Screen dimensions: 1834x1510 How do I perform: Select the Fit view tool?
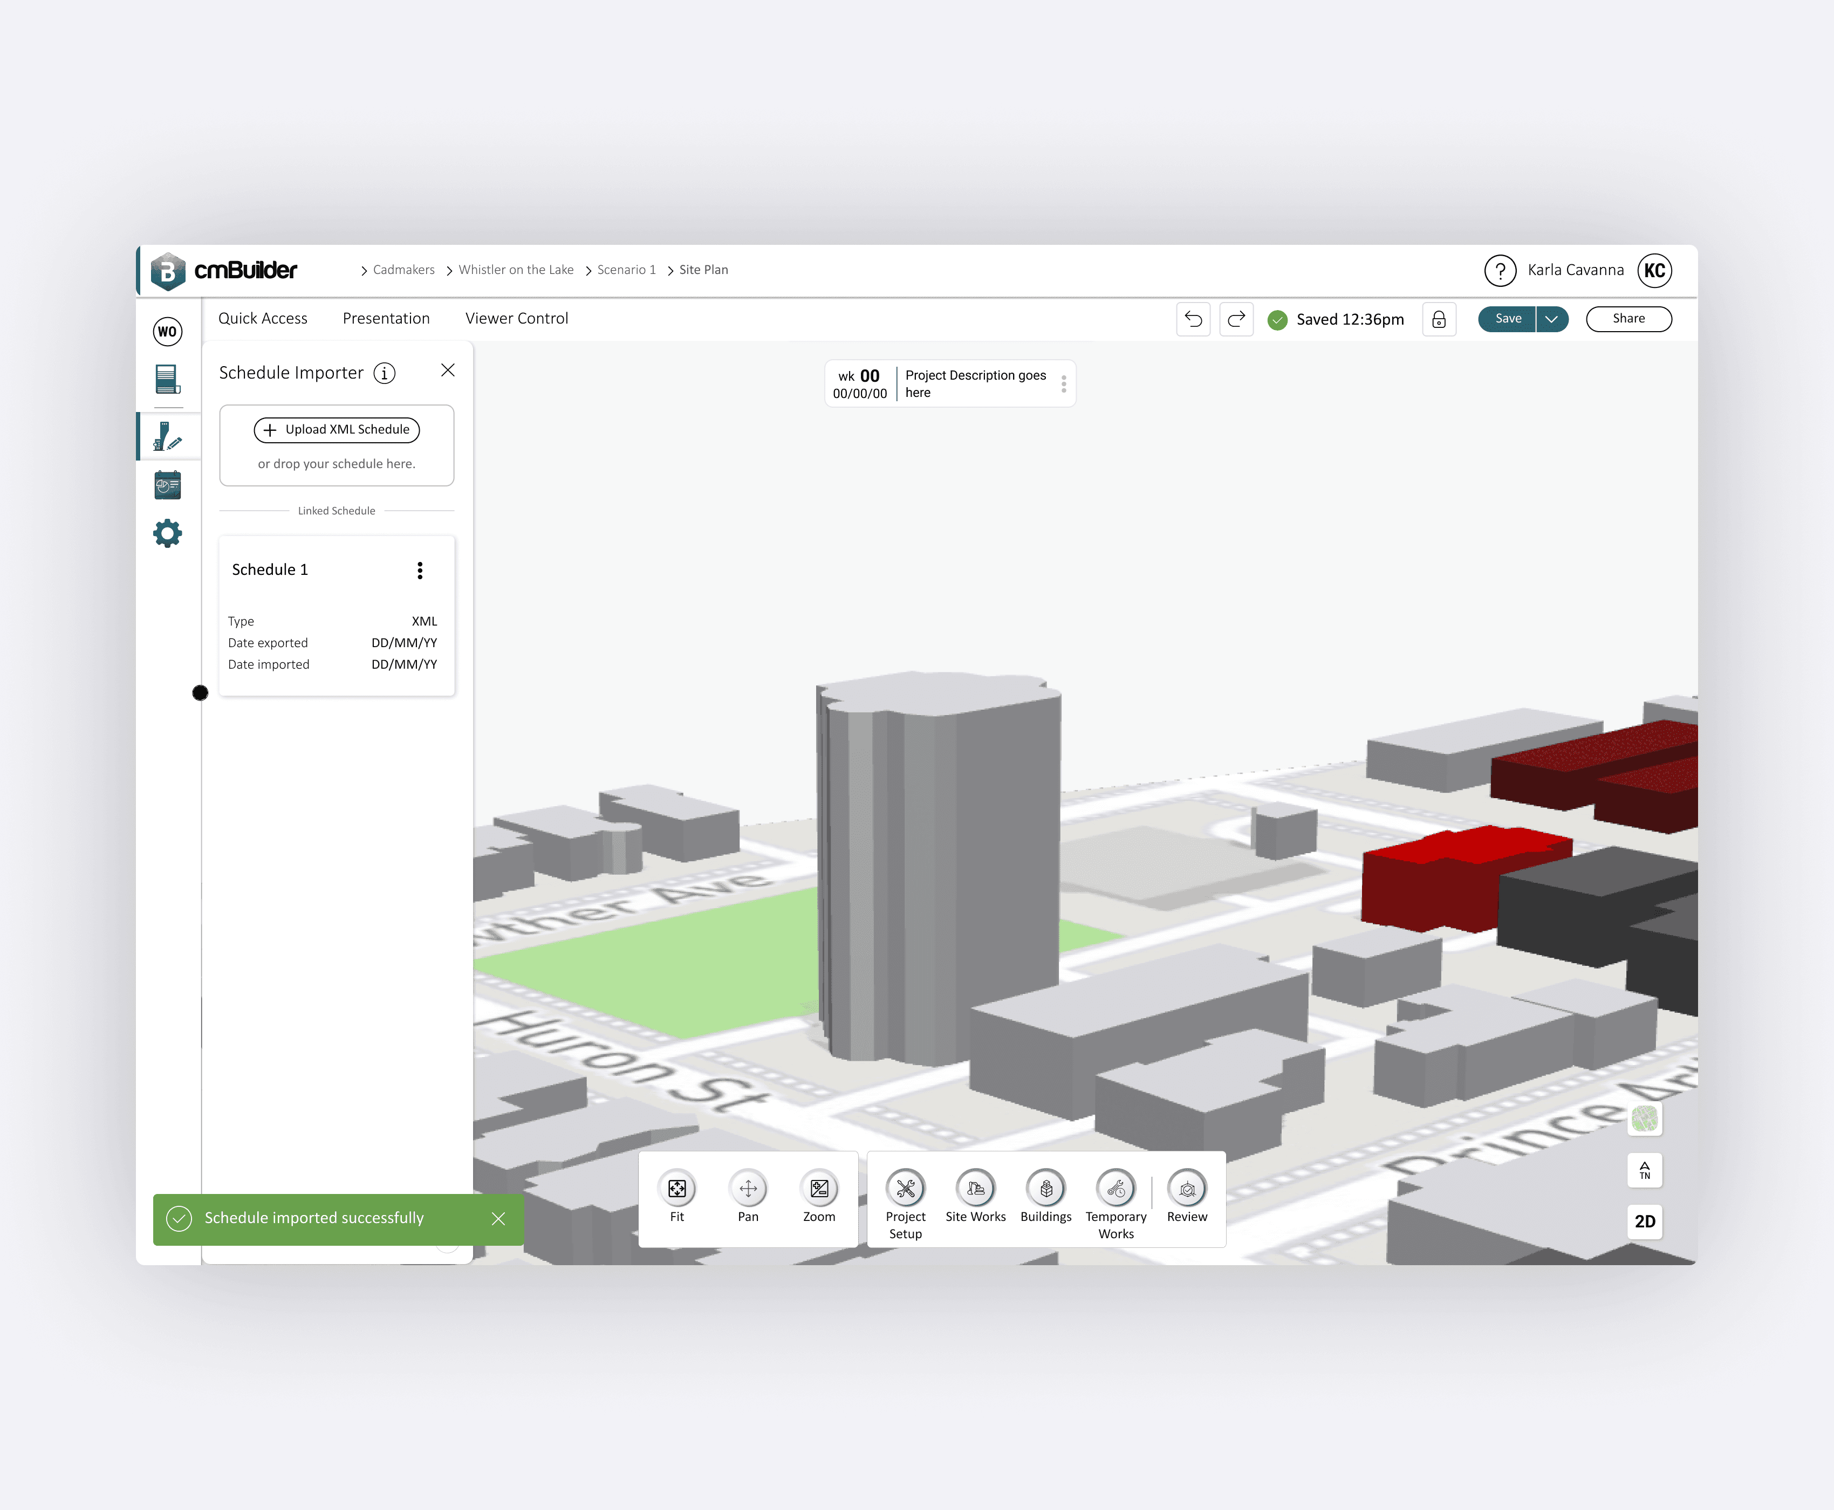(x=677, y=1189)
